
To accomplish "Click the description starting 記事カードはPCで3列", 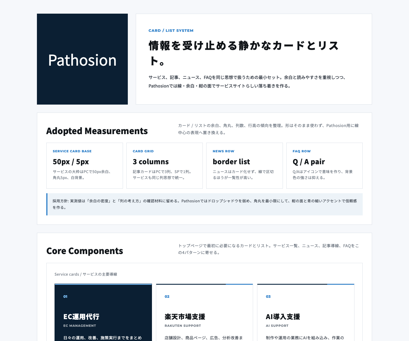I will pyautogui.click(x=162, y=175).
